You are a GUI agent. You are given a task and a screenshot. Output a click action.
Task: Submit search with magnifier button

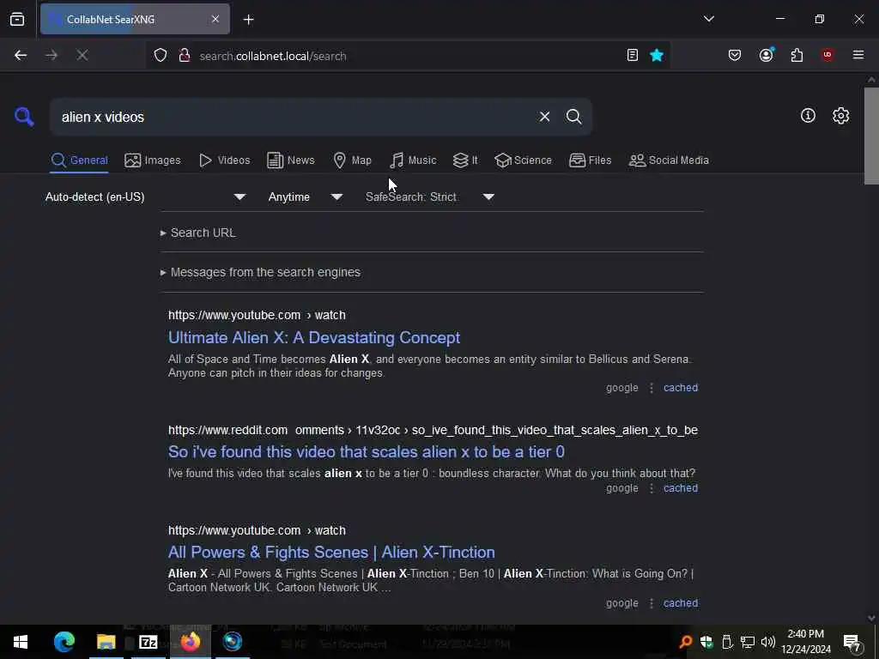pos(573,117)
